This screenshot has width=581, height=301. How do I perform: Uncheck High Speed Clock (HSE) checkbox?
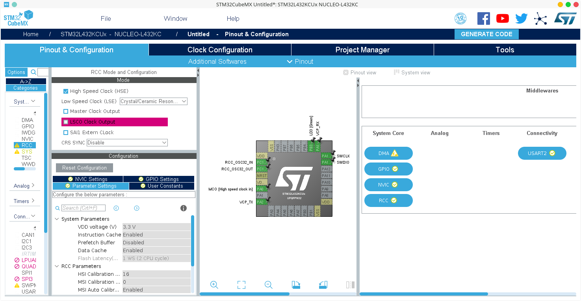point(66,91)
